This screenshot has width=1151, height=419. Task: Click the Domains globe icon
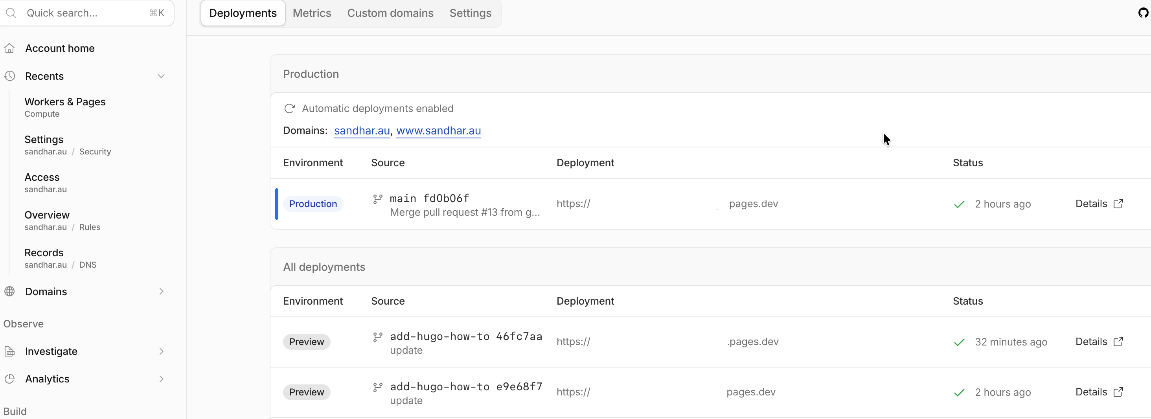10,291
